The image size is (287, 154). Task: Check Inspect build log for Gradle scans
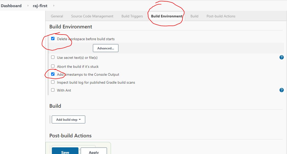pos(53,82)
